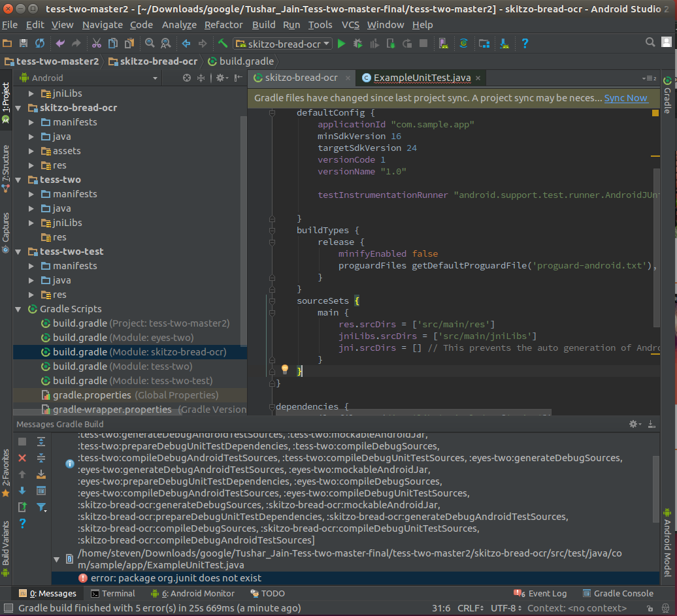Open the AVD Manager icon
Viewport: 677px width, 616px height.
click(x=444, y=43)
